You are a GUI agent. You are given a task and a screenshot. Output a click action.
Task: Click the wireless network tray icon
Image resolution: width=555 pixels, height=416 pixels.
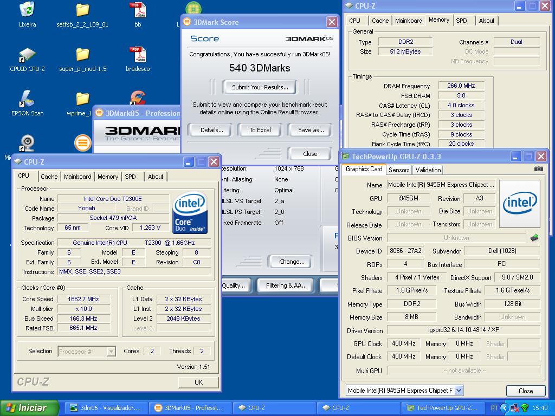[x=525, y=408]
